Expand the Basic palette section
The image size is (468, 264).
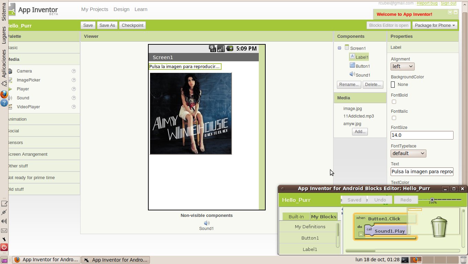click(x=44, y=48)
